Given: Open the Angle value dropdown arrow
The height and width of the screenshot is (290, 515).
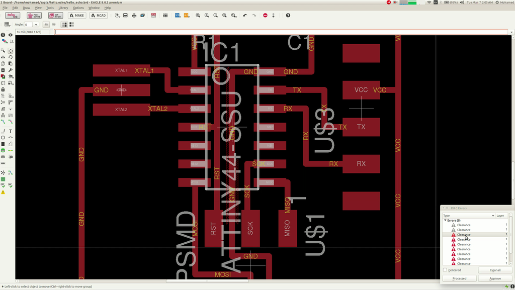Looking at the screenshot, I should click(36, 25).
